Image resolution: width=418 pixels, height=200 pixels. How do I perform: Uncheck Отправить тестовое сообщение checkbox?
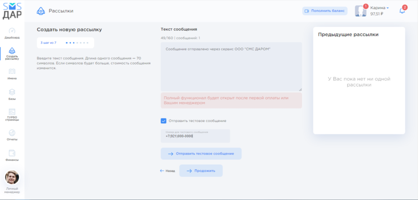(164, 121)
